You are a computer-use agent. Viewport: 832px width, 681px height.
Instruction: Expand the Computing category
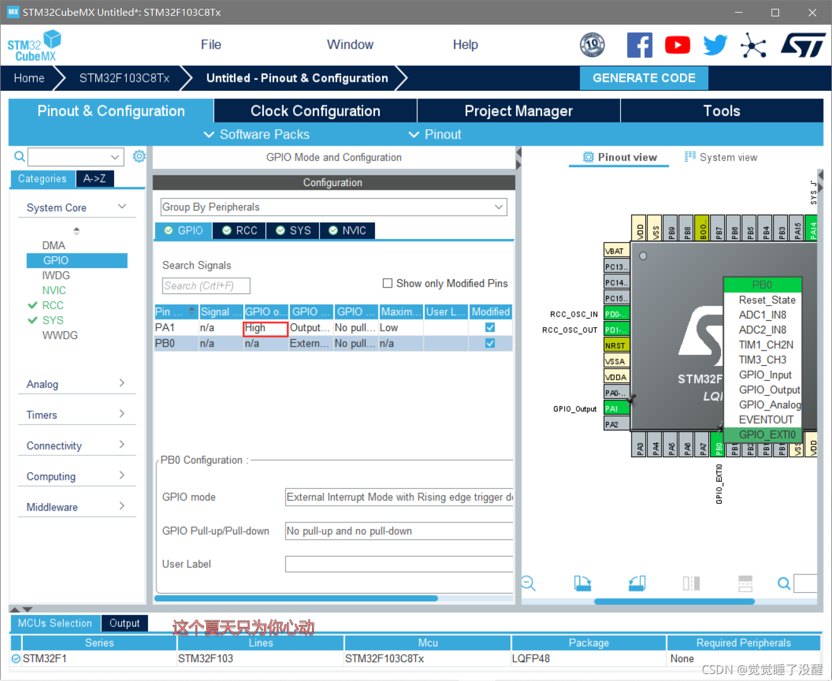[x=122, y=475]
